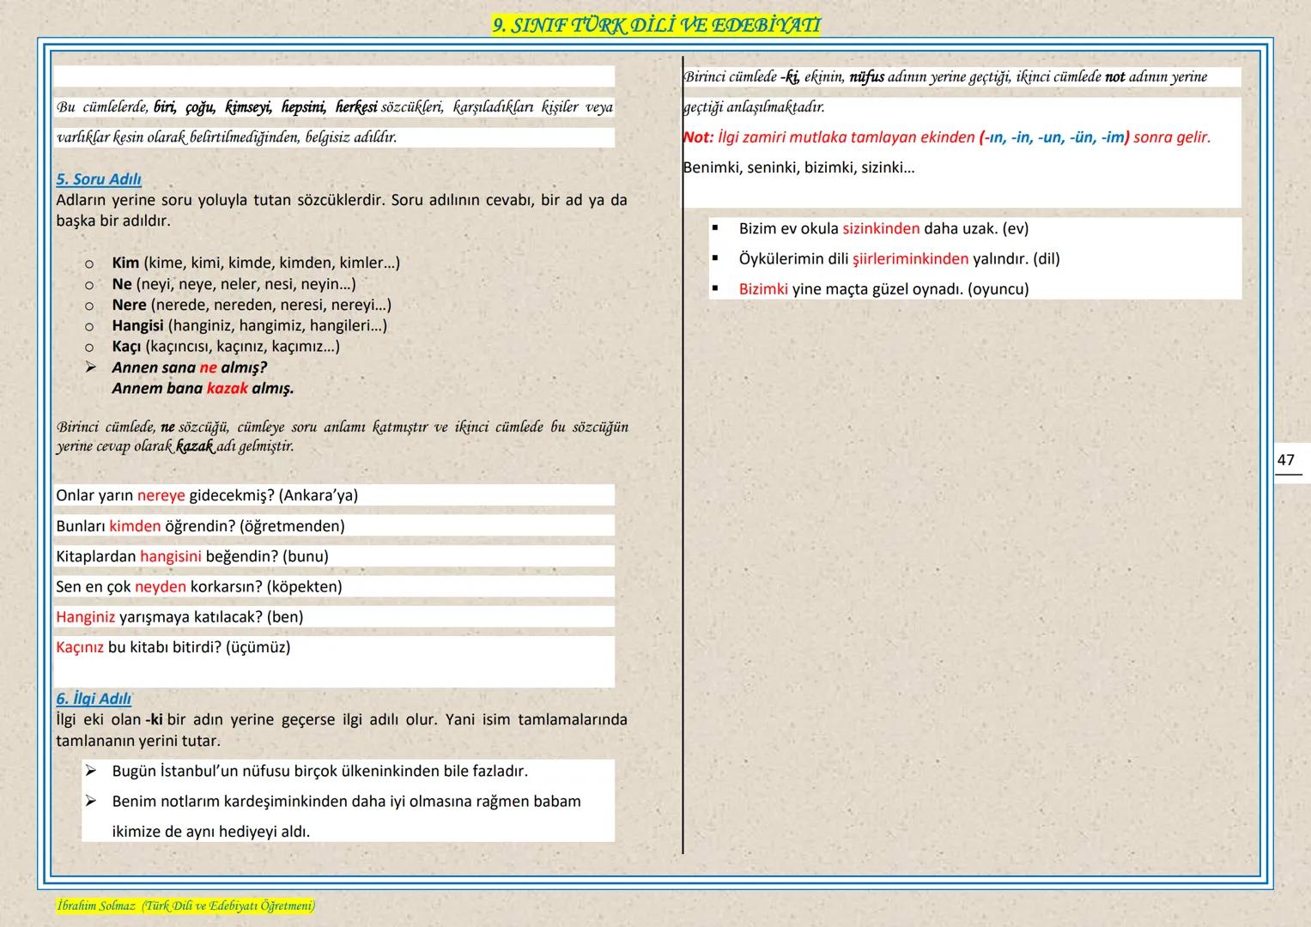This screenshot has height=927, width=1311.
Task: Click the arrow bullet before "Benim notlarım"
Action: click(91, 801)
